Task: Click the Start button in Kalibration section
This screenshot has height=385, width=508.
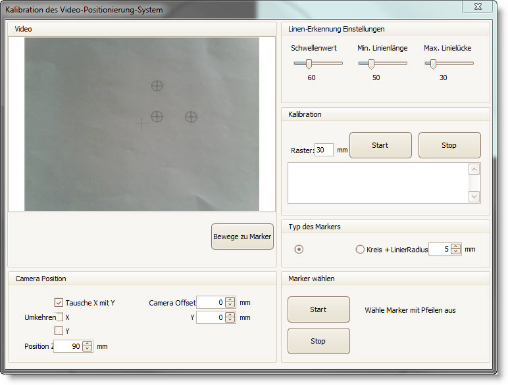Action: point(380,145)
